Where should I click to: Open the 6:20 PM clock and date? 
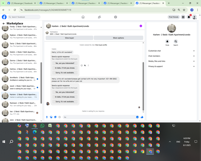[187, 142]
